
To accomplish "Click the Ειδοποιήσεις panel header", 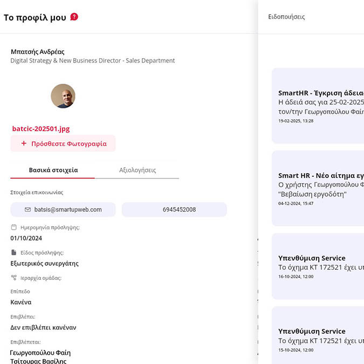I will [x=286, y=17].
